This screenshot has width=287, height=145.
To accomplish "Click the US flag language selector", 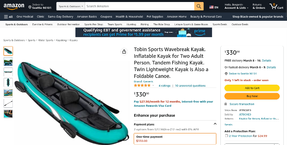I will pyautogui.click(x=212, y=7).
